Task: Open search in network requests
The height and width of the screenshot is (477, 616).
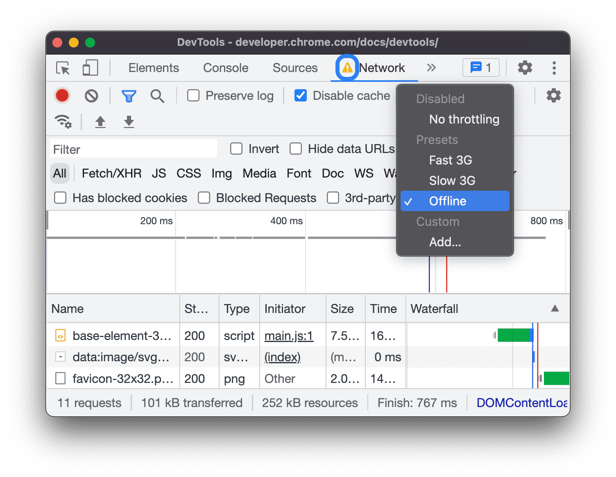Action: coord(157,95)
